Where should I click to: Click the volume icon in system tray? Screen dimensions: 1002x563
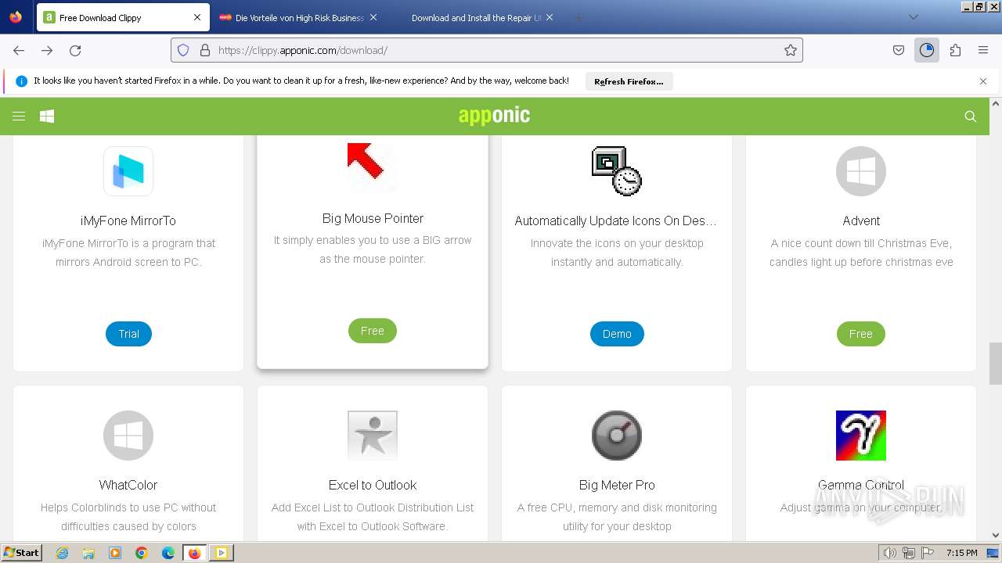tap(890, 553)
